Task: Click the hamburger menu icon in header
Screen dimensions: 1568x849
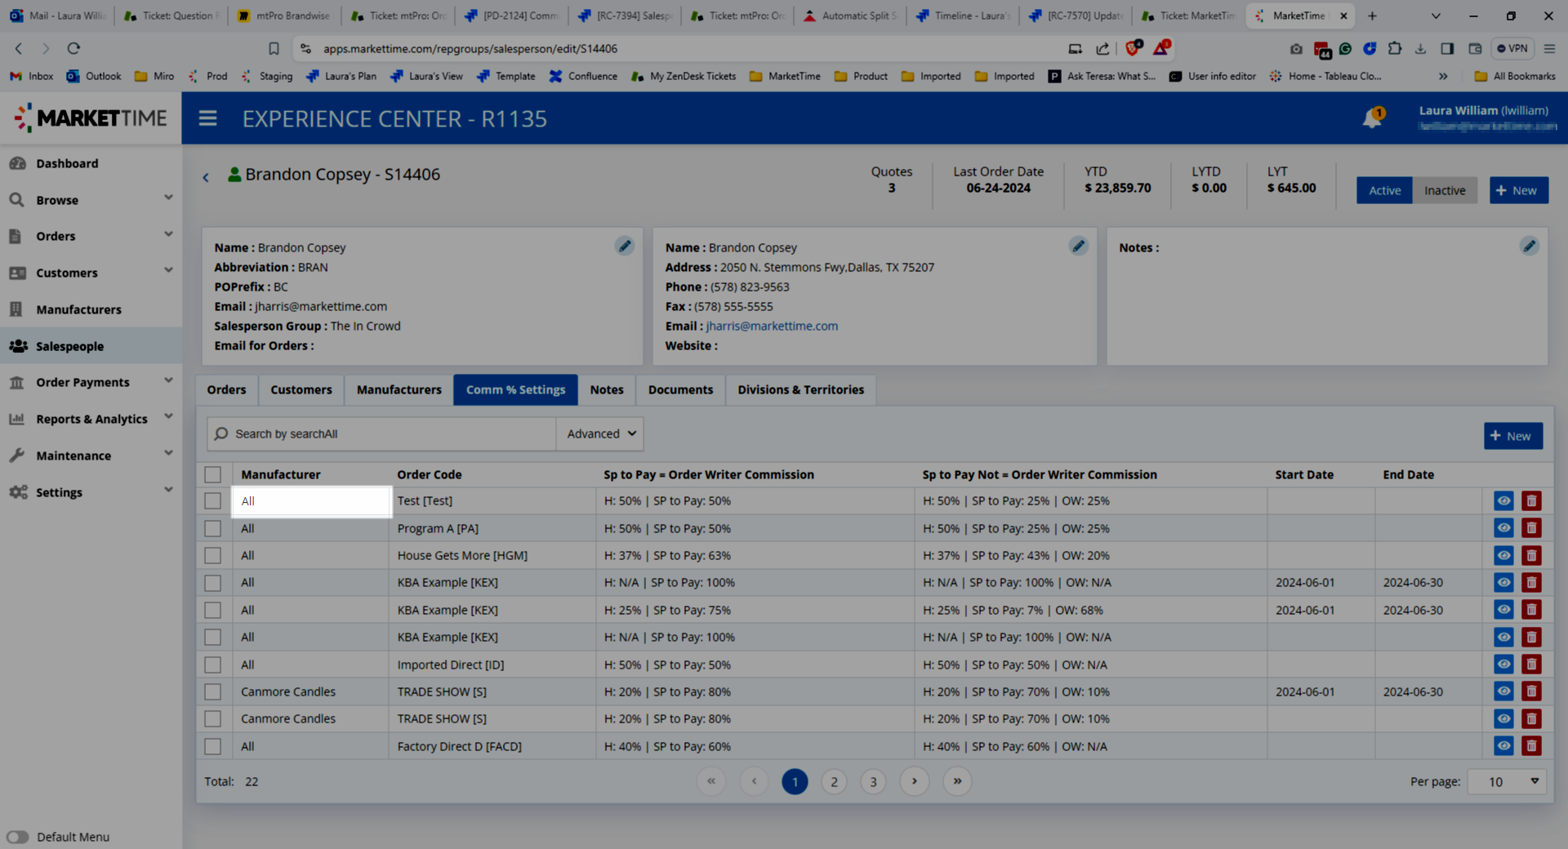Action: coord(208,118)
